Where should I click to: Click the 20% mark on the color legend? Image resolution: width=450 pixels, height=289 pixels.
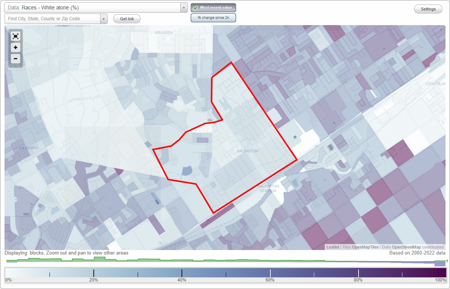[93, 280]
